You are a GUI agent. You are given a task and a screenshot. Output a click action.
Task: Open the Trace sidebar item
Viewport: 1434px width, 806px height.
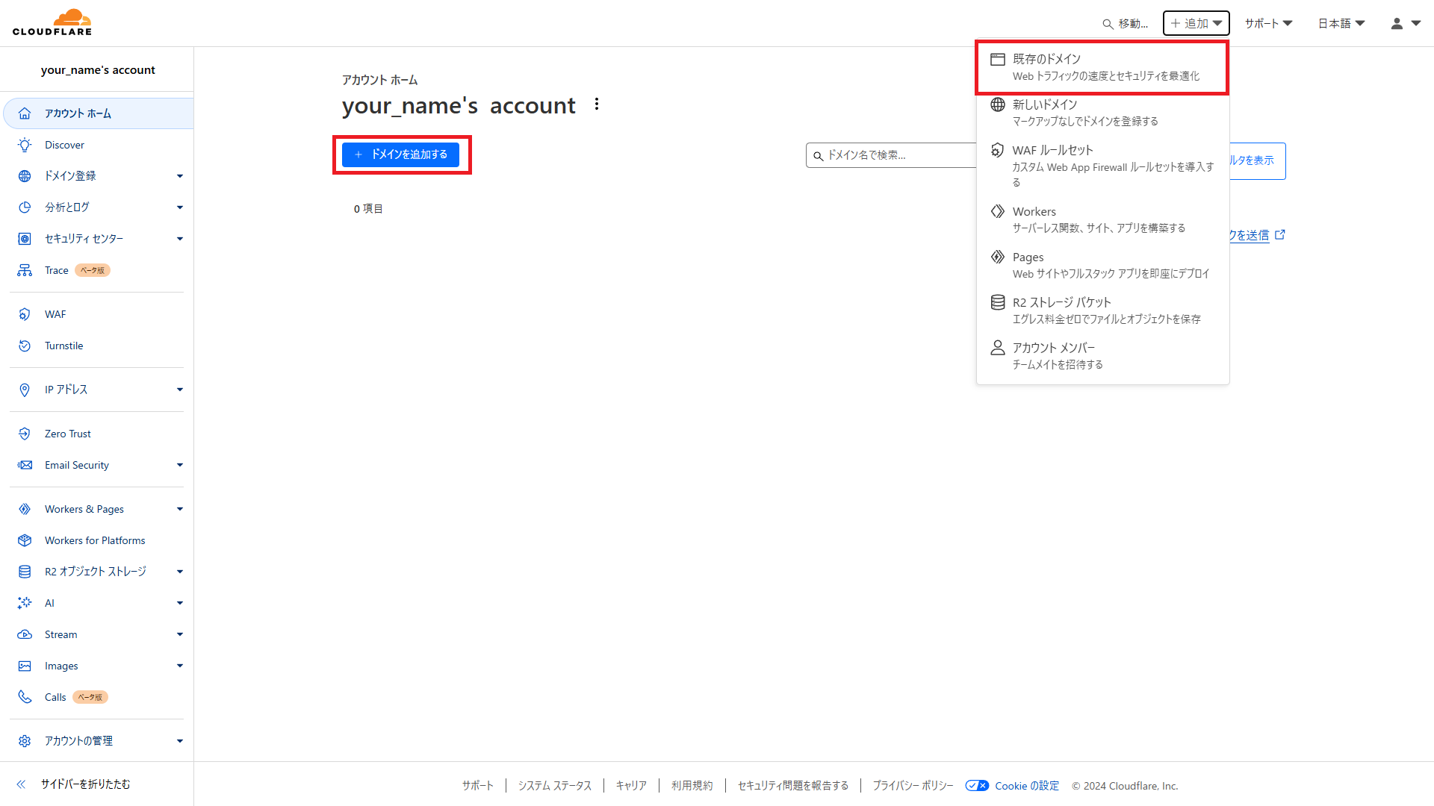tap(57, 270)
